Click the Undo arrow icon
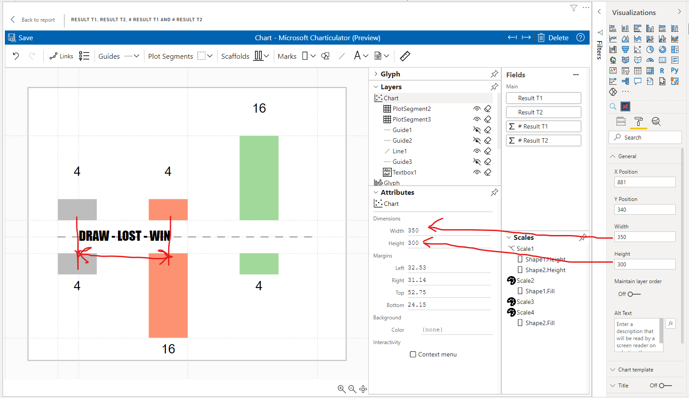This screenshot has width=689, height=398. (16, 56)
